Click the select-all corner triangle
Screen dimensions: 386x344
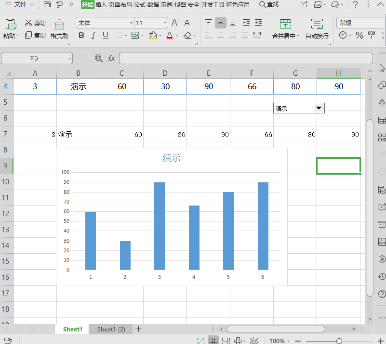coord(8,73)
